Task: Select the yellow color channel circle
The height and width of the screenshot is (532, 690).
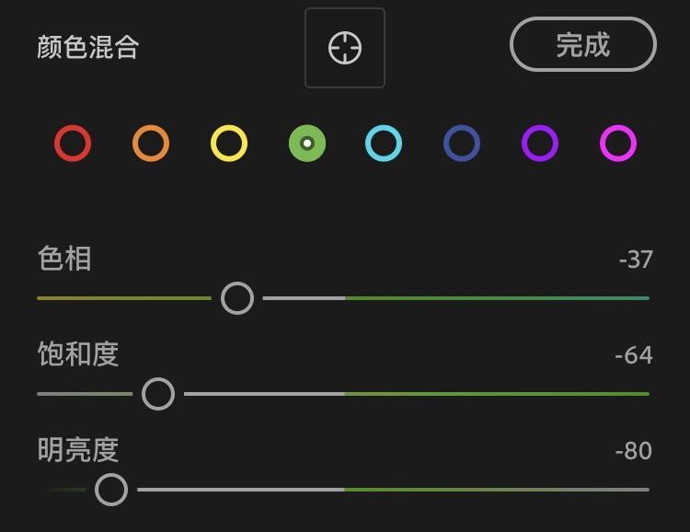Action: pyautogui.click(x=229, y=144)
